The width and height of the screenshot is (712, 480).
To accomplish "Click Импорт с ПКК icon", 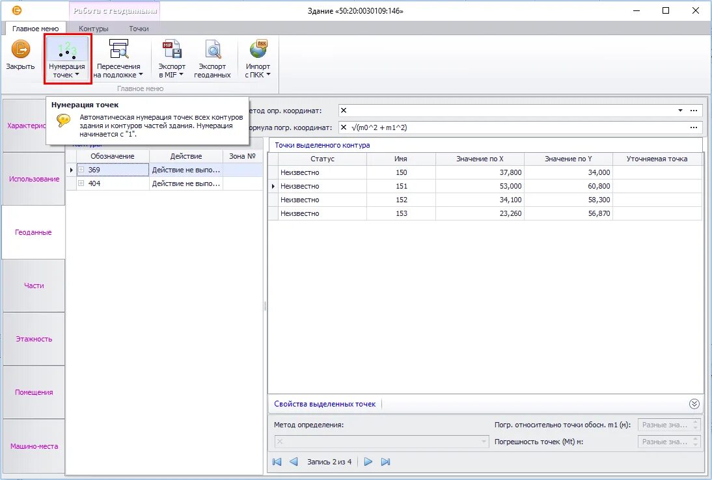I will pyautogui.click(x=258, y=59).
